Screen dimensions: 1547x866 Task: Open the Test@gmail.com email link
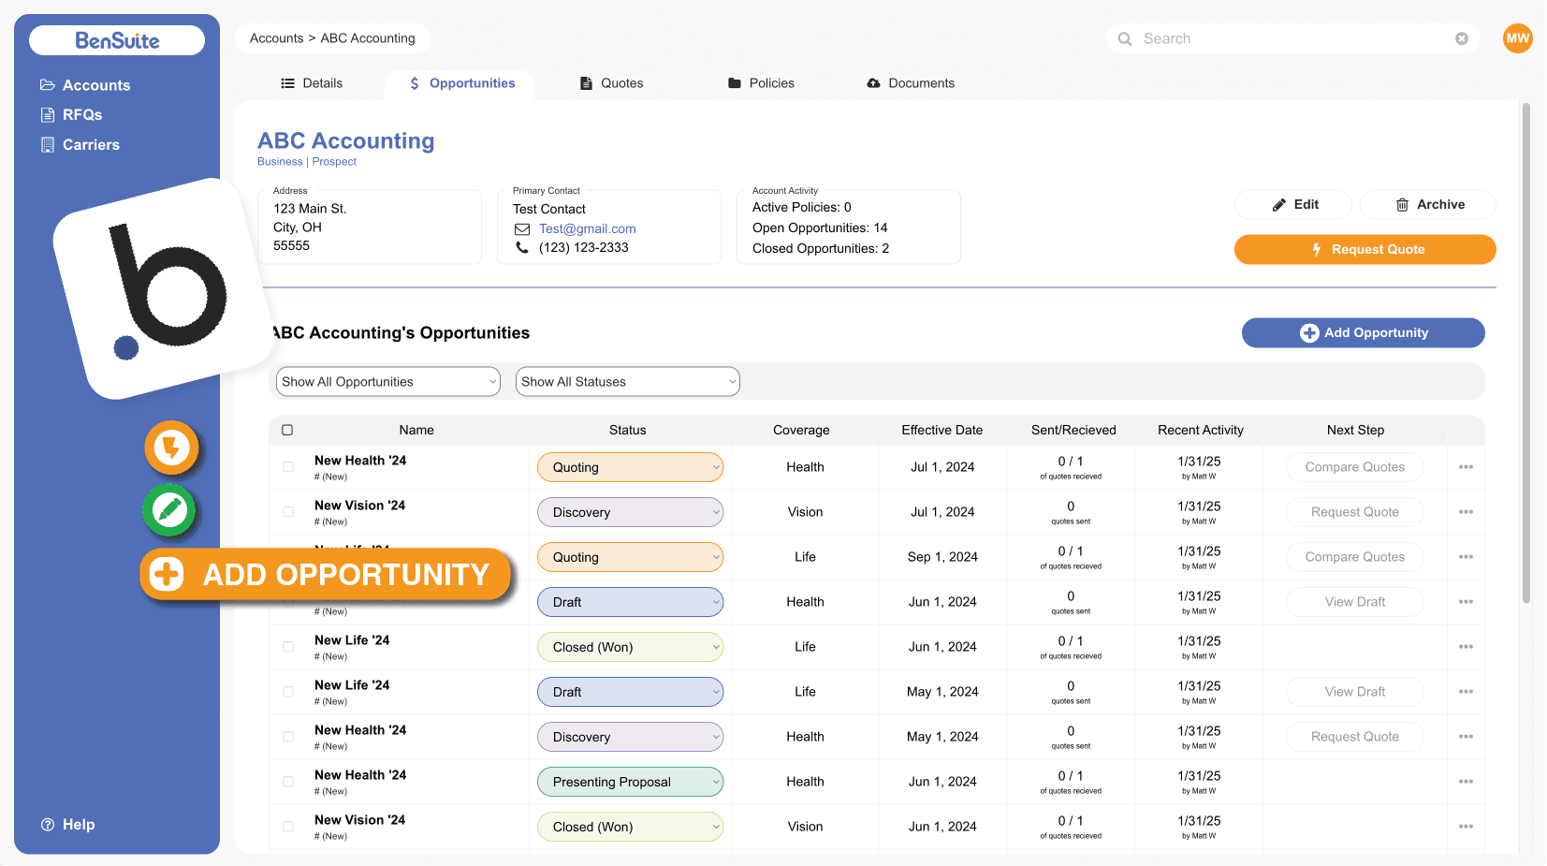588,229
